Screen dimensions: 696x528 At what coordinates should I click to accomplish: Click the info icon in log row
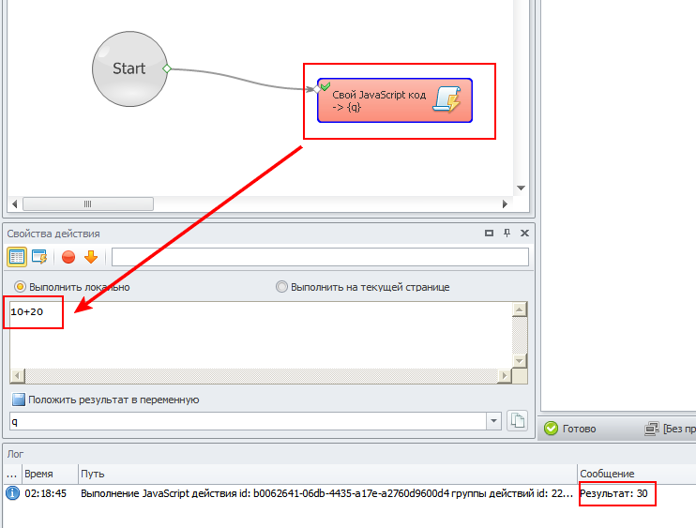point(12,493)
